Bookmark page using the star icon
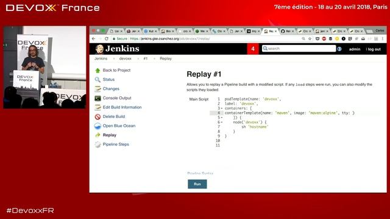 310,39
